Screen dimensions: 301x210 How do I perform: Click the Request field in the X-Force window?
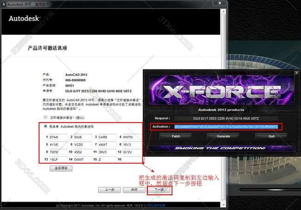[x=226, y=118]
